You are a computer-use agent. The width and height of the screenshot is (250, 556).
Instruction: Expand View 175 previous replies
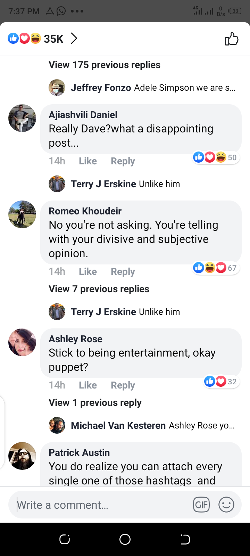[x=104, y=65]
